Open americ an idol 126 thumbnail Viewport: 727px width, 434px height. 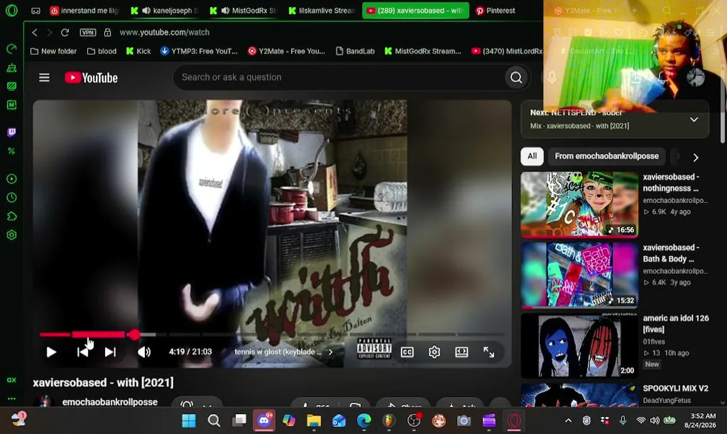(x=579, y=345)
